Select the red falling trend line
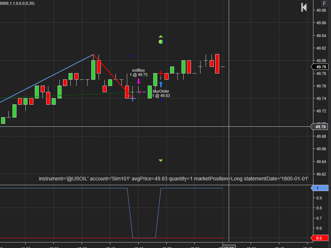 click(x=113, y=76)
